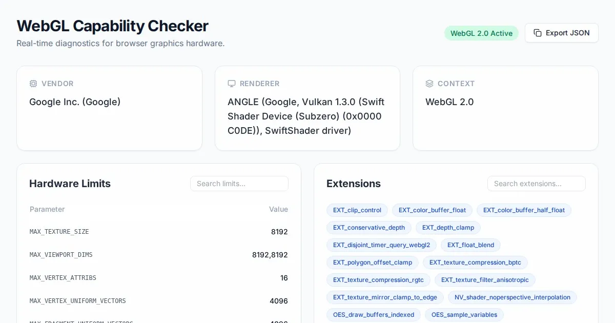The width and height of the screenshot is (615, 323).
Task: Pick the EXT_texture_filter_anisotropic tag
Action: pos(485,280)
